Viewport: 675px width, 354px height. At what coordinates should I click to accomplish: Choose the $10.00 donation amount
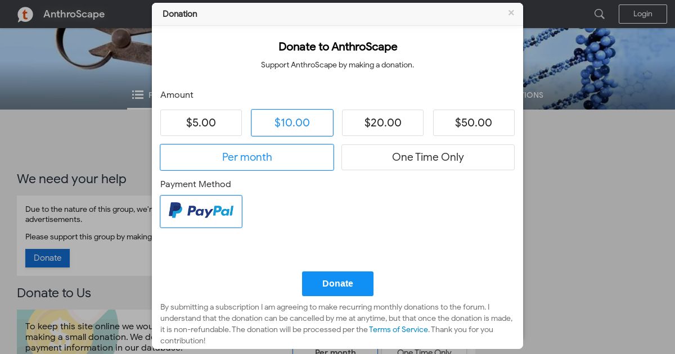coord(292,122)
